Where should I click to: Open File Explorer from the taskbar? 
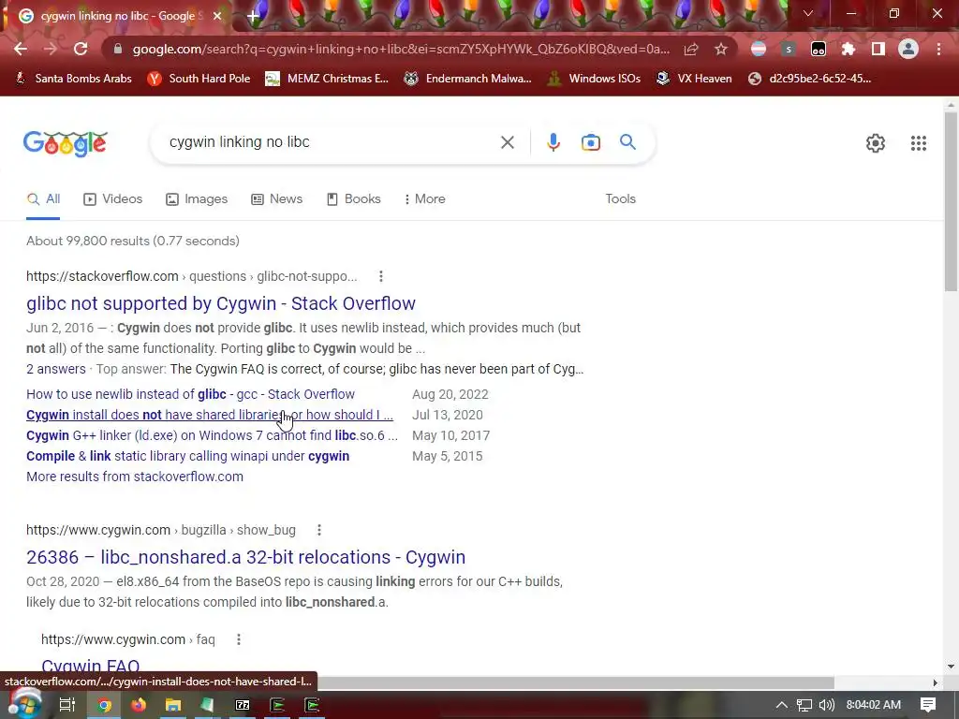coord(173,705)
